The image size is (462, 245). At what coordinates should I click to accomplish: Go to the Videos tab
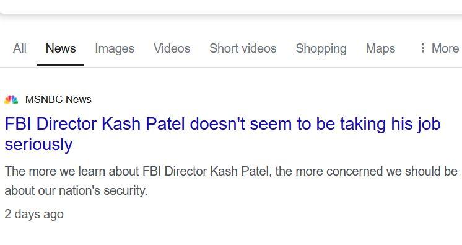click(x=172, y=48)
